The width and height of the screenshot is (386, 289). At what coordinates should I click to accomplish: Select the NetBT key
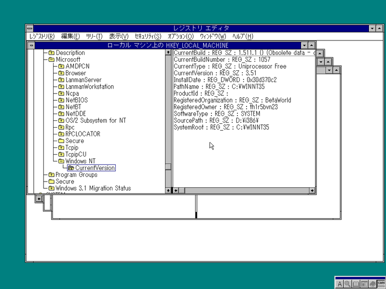pyautogui.click(x=73, y=107)
